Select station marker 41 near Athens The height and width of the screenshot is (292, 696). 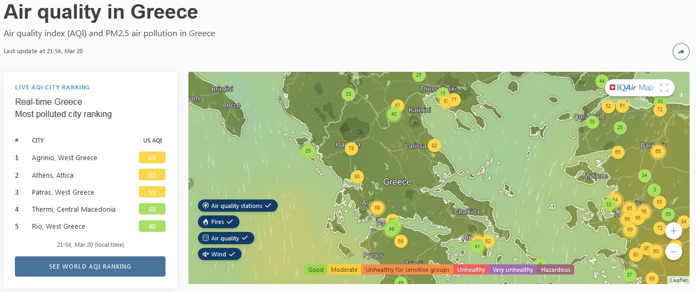pos(477,246)
